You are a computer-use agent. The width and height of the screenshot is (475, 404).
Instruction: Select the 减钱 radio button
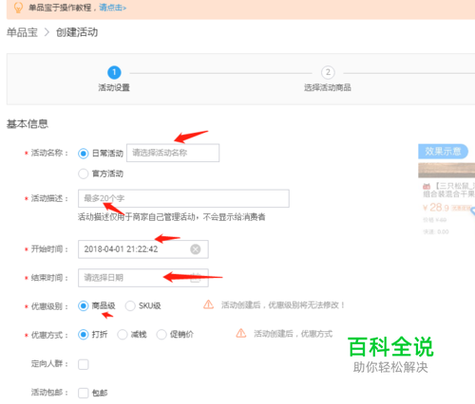click(x=123, y=335)
